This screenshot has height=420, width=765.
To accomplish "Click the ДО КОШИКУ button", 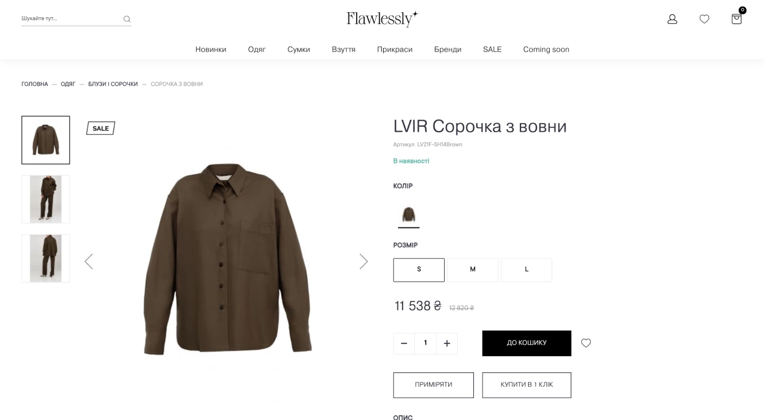I will coord(527,343).
